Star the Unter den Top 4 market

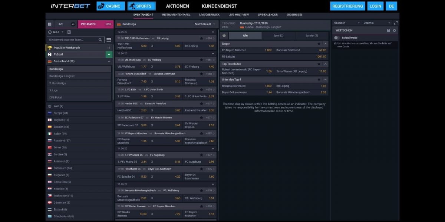pos(319,80)
